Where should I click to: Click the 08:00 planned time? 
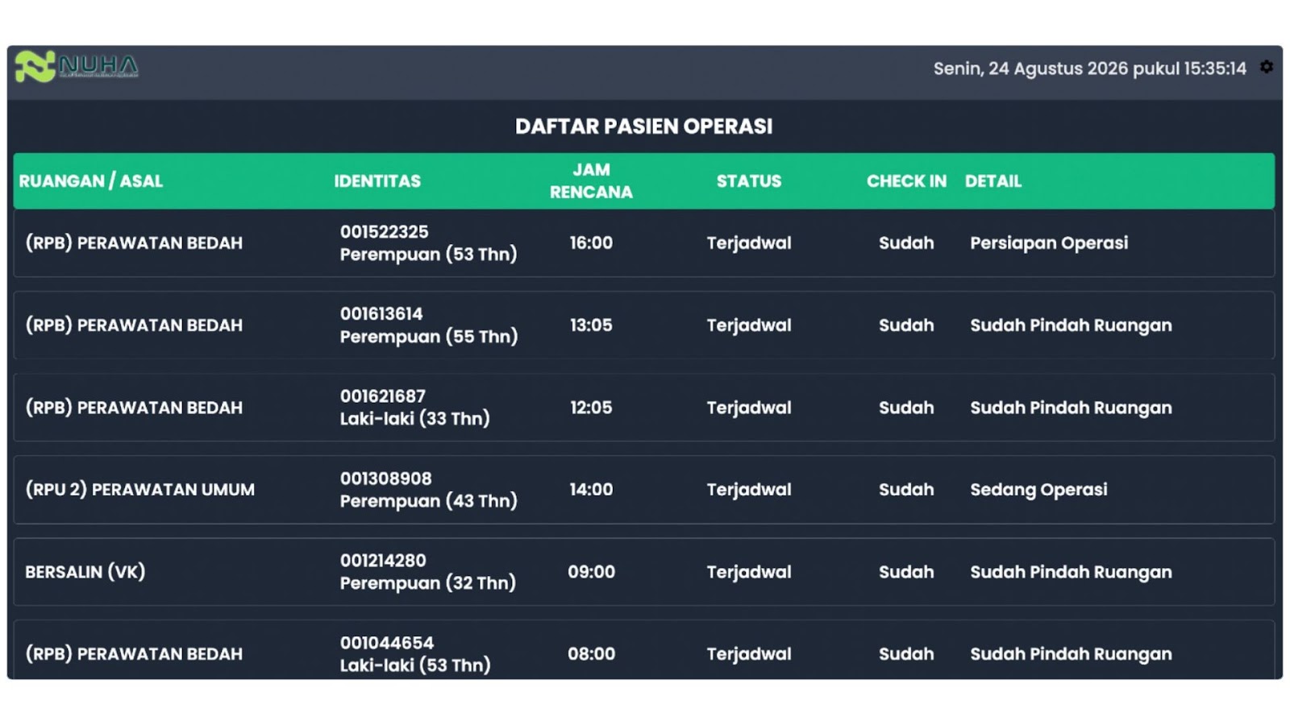591,654
